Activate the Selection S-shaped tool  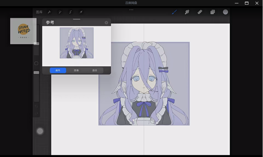coord(70,12)
